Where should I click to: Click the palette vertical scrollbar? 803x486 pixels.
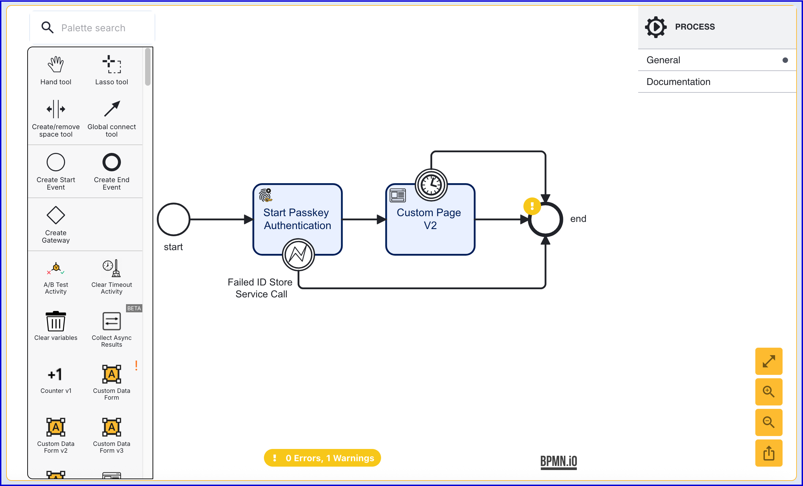148,67
